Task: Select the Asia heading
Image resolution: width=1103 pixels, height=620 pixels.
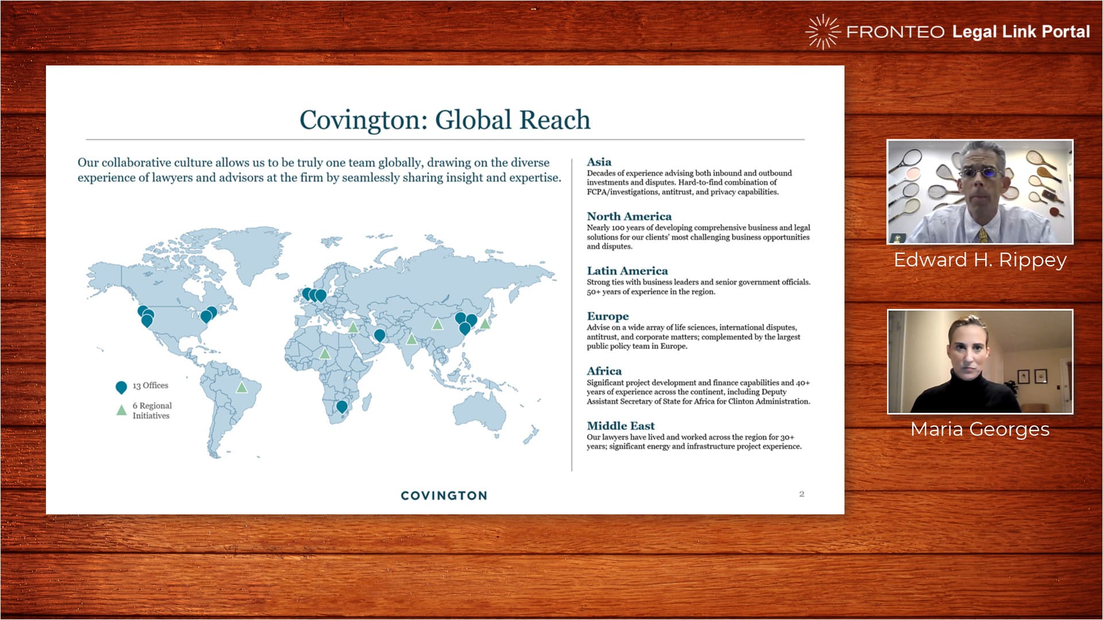Action: [x=599, y=162]
